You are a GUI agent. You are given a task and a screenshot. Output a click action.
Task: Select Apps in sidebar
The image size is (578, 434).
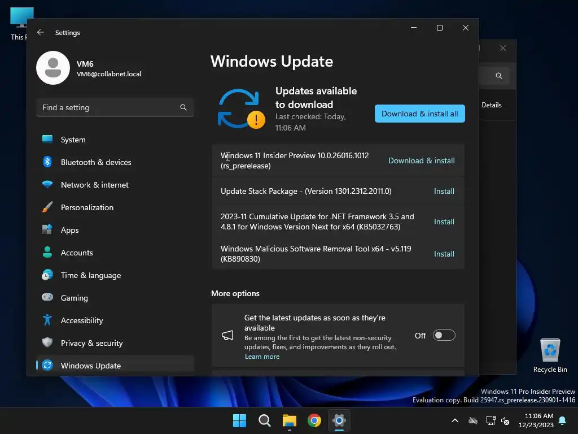[115, 230]
